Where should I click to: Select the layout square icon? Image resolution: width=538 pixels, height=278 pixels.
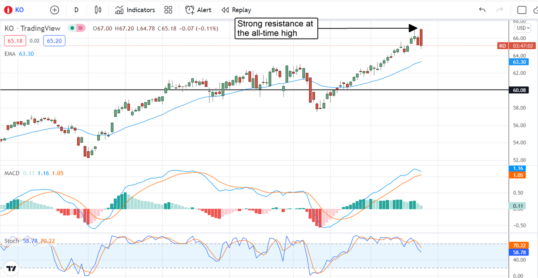pos(522,10)
